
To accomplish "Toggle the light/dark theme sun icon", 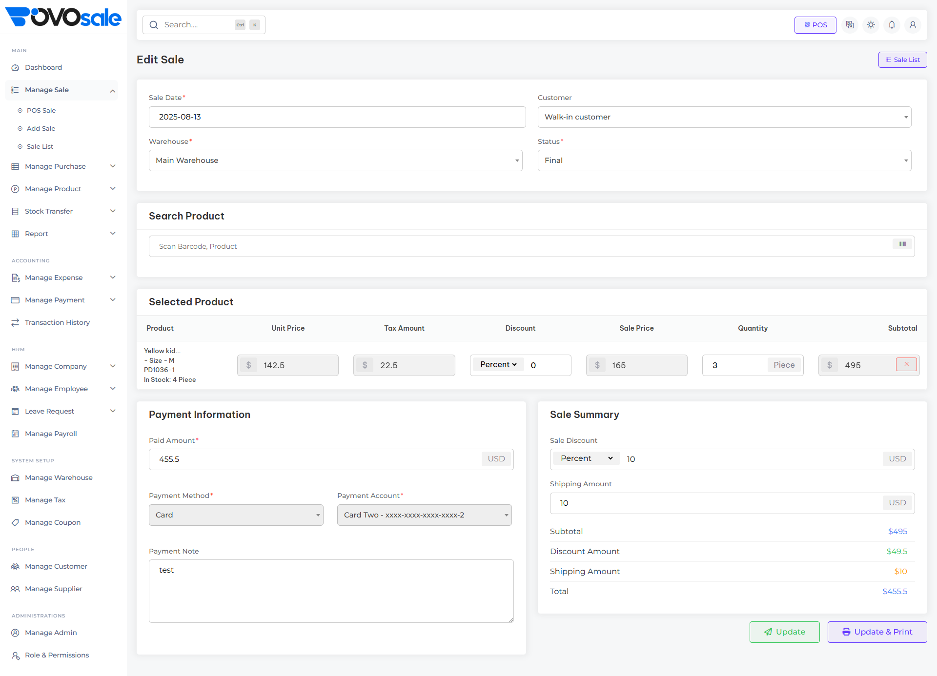I will (x=871, y=25).
